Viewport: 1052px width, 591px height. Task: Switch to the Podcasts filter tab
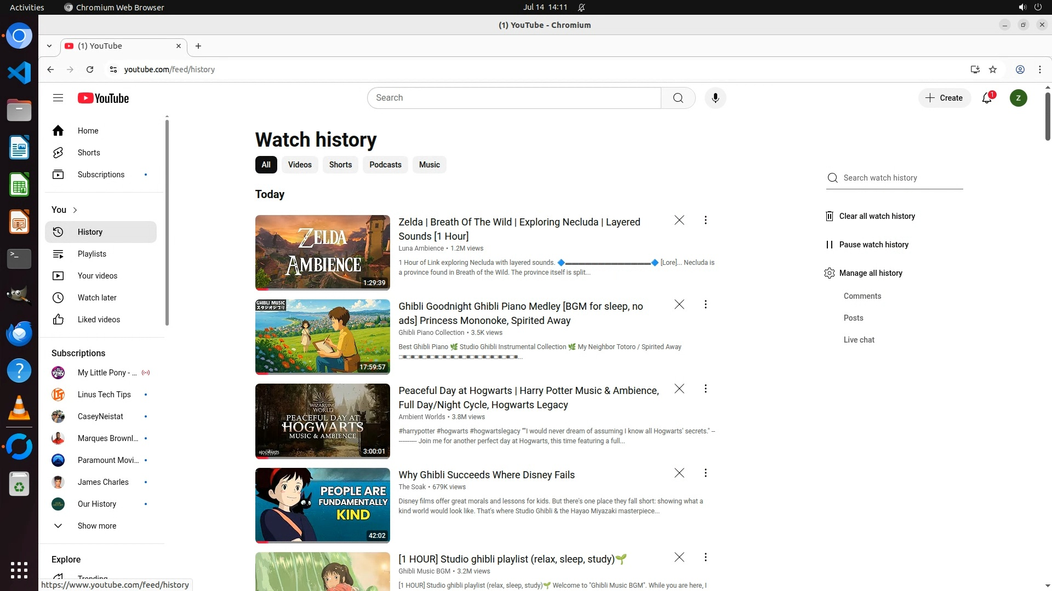(385, 165)
